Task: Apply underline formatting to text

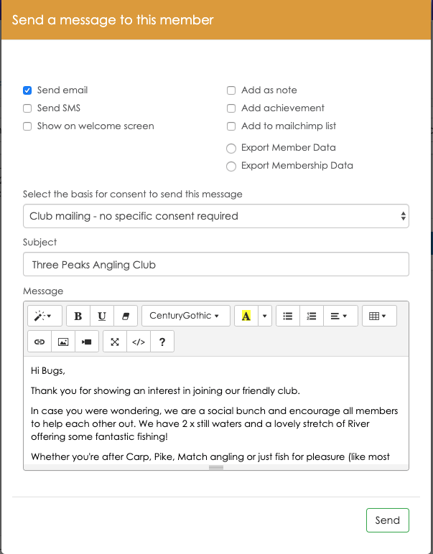Action: (x=102, y=316)
